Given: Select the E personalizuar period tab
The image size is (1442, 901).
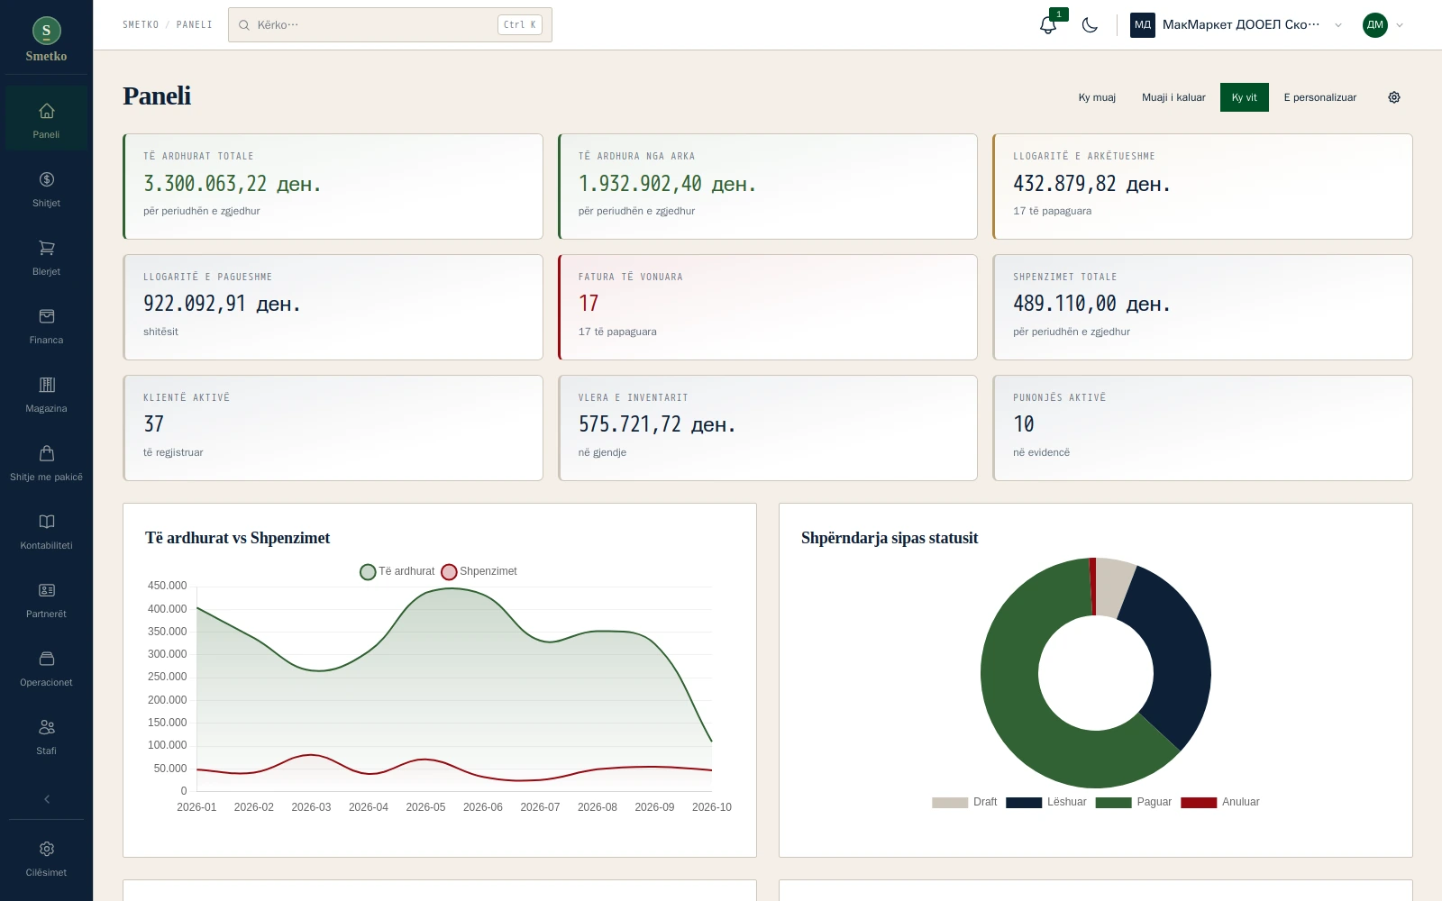Looking at the screenshot, I should point(1319,97).
